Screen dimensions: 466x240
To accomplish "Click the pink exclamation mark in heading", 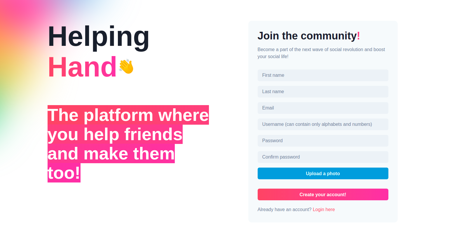I will 358,36.
